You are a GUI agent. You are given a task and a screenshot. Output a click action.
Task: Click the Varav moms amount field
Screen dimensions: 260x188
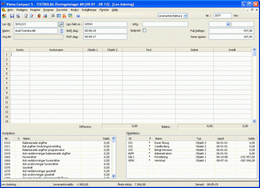231,37
